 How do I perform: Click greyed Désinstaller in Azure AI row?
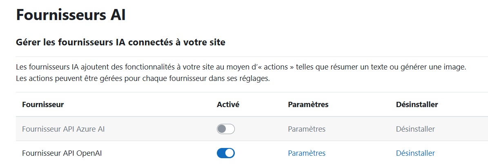point(415,129)
